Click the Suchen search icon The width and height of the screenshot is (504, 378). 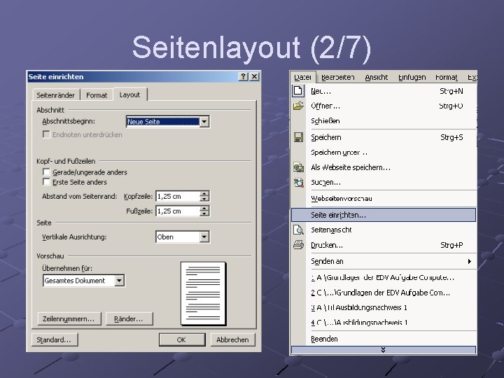point(298,182)
